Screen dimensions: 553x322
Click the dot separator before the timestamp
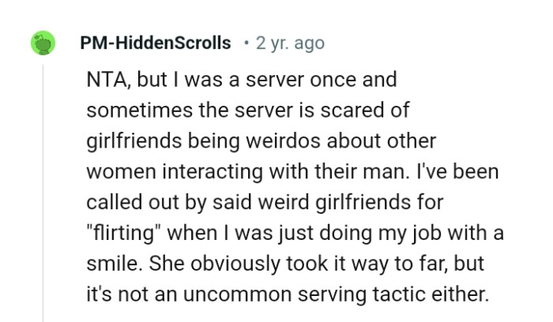[246, 43]
